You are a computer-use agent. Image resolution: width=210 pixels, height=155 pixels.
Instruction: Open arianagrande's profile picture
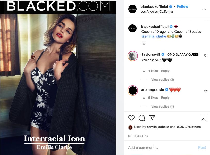pyautogui.click(x=132, y=91)
